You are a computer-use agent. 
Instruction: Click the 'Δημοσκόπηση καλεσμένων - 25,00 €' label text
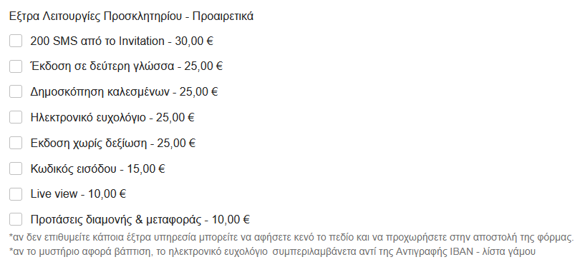124,91
